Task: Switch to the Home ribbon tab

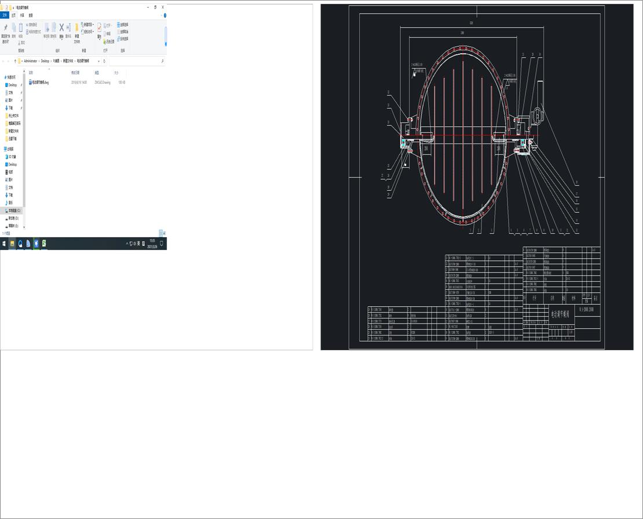Action: pyautogui.click(x=13, y=16)
